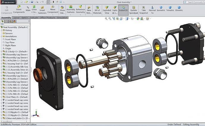
Task: Open the Simulation tab
Action: coord(62,18)
